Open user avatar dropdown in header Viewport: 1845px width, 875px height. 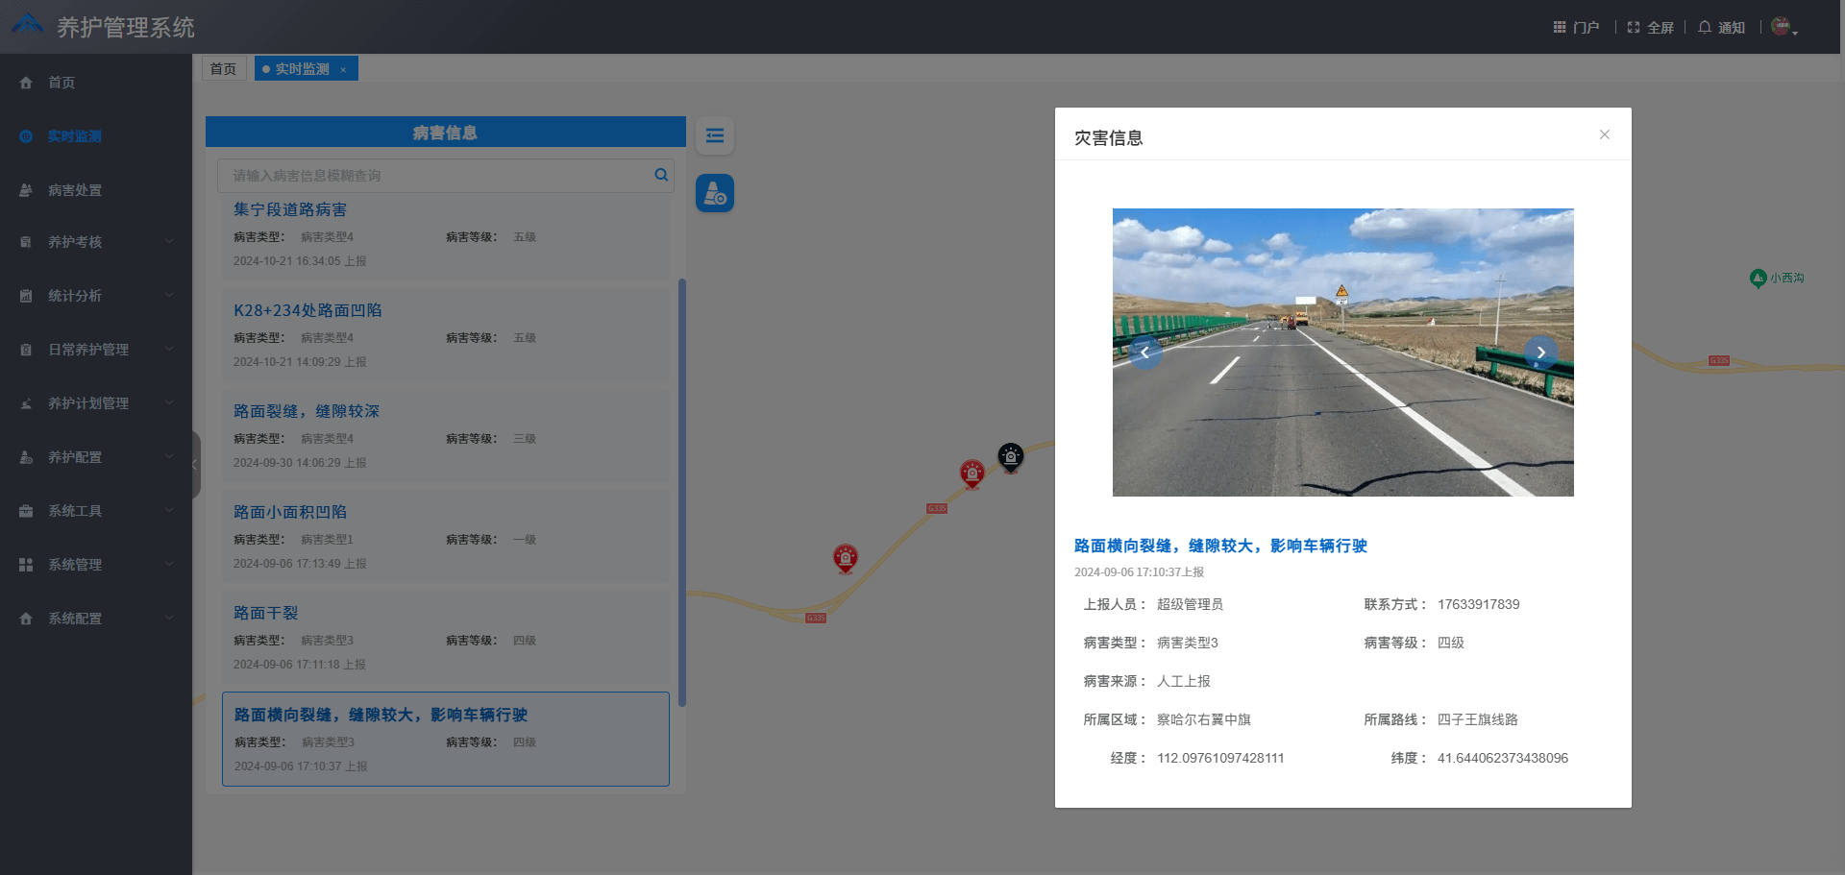(x=1783, y=27)
